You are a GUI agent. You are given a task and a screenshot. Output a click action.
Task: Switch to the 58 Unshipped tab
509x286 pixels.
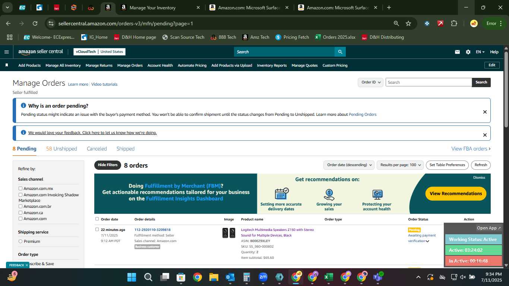pos(61,149)
